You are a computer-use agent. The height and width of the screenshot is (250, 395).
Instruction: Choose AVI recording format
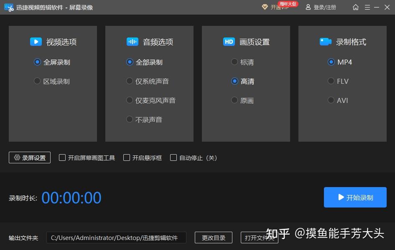click(338, 100)
